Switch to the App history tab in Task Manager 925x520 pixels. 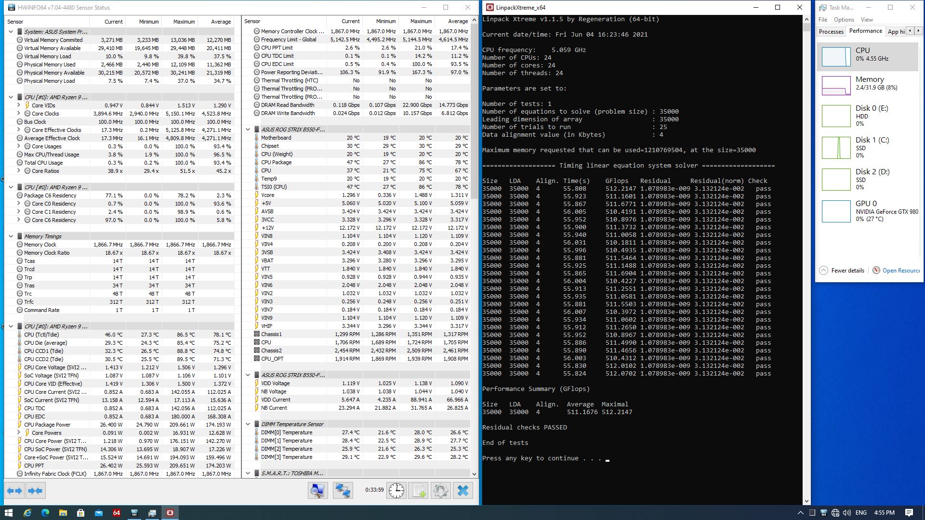click(896, 32)
